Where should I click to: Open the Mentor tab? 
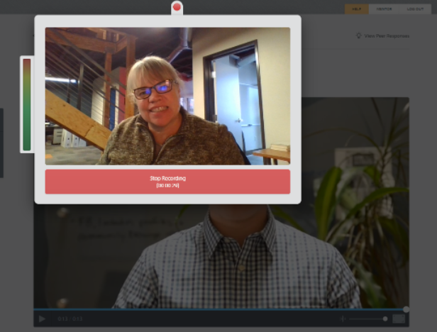click(x=384, y=9)
